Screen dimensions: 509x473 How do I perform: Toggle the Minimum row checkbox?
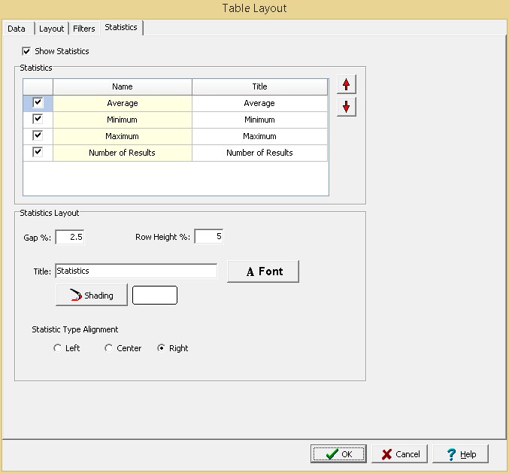pyautogui.click(x=38, y=120)
